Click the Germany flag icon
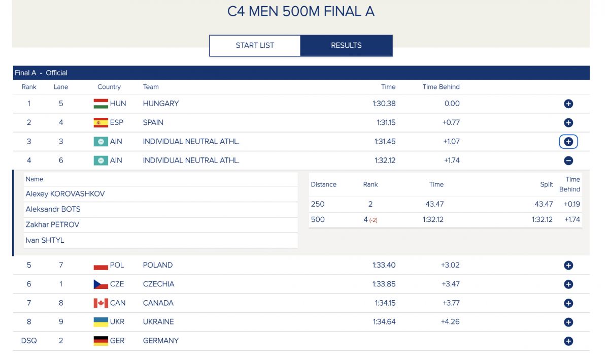 [101, 341]
